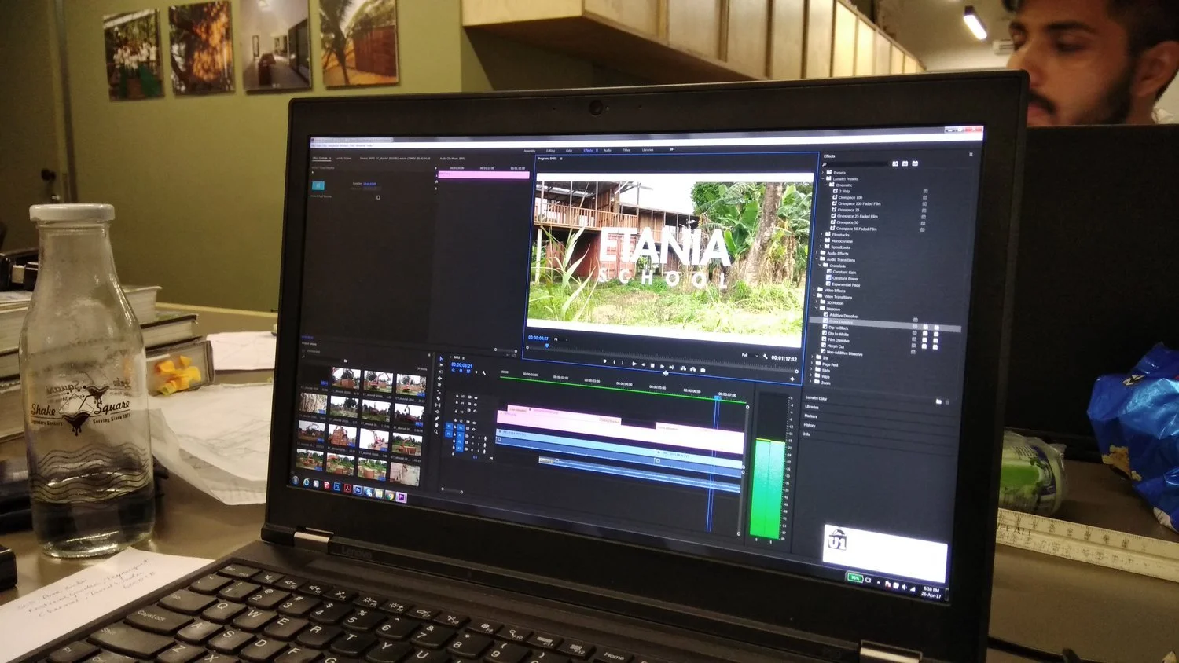Image resolution: width=1179 pixels, height=663 pixels.
Task: Select the Dip to Black transition
Action: pos(836,328)
